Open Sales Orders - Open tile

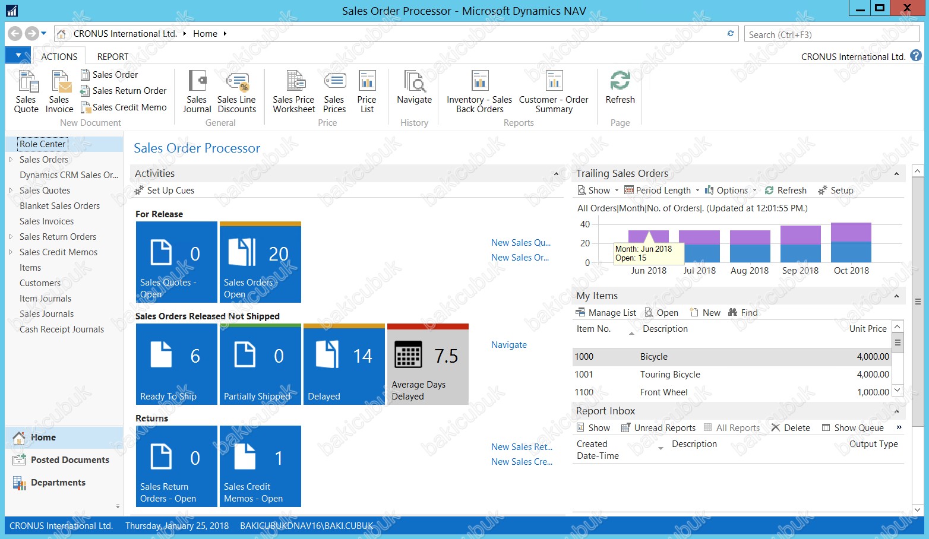click(x=260, y=262)
